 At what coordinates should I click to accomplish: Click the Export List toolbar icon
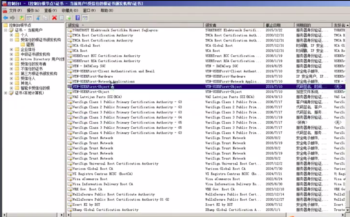[69, 18]
